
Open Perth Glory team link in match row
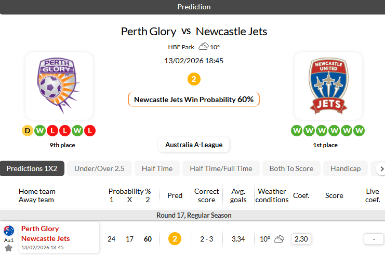point(40,229)
